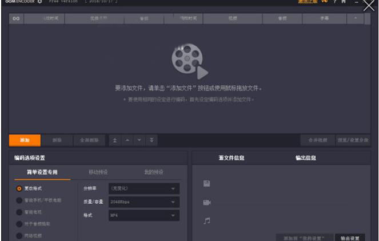Switch to the 我的预设 my presets tab
Viewport: 379px width, 241px height.
point(154,172)
